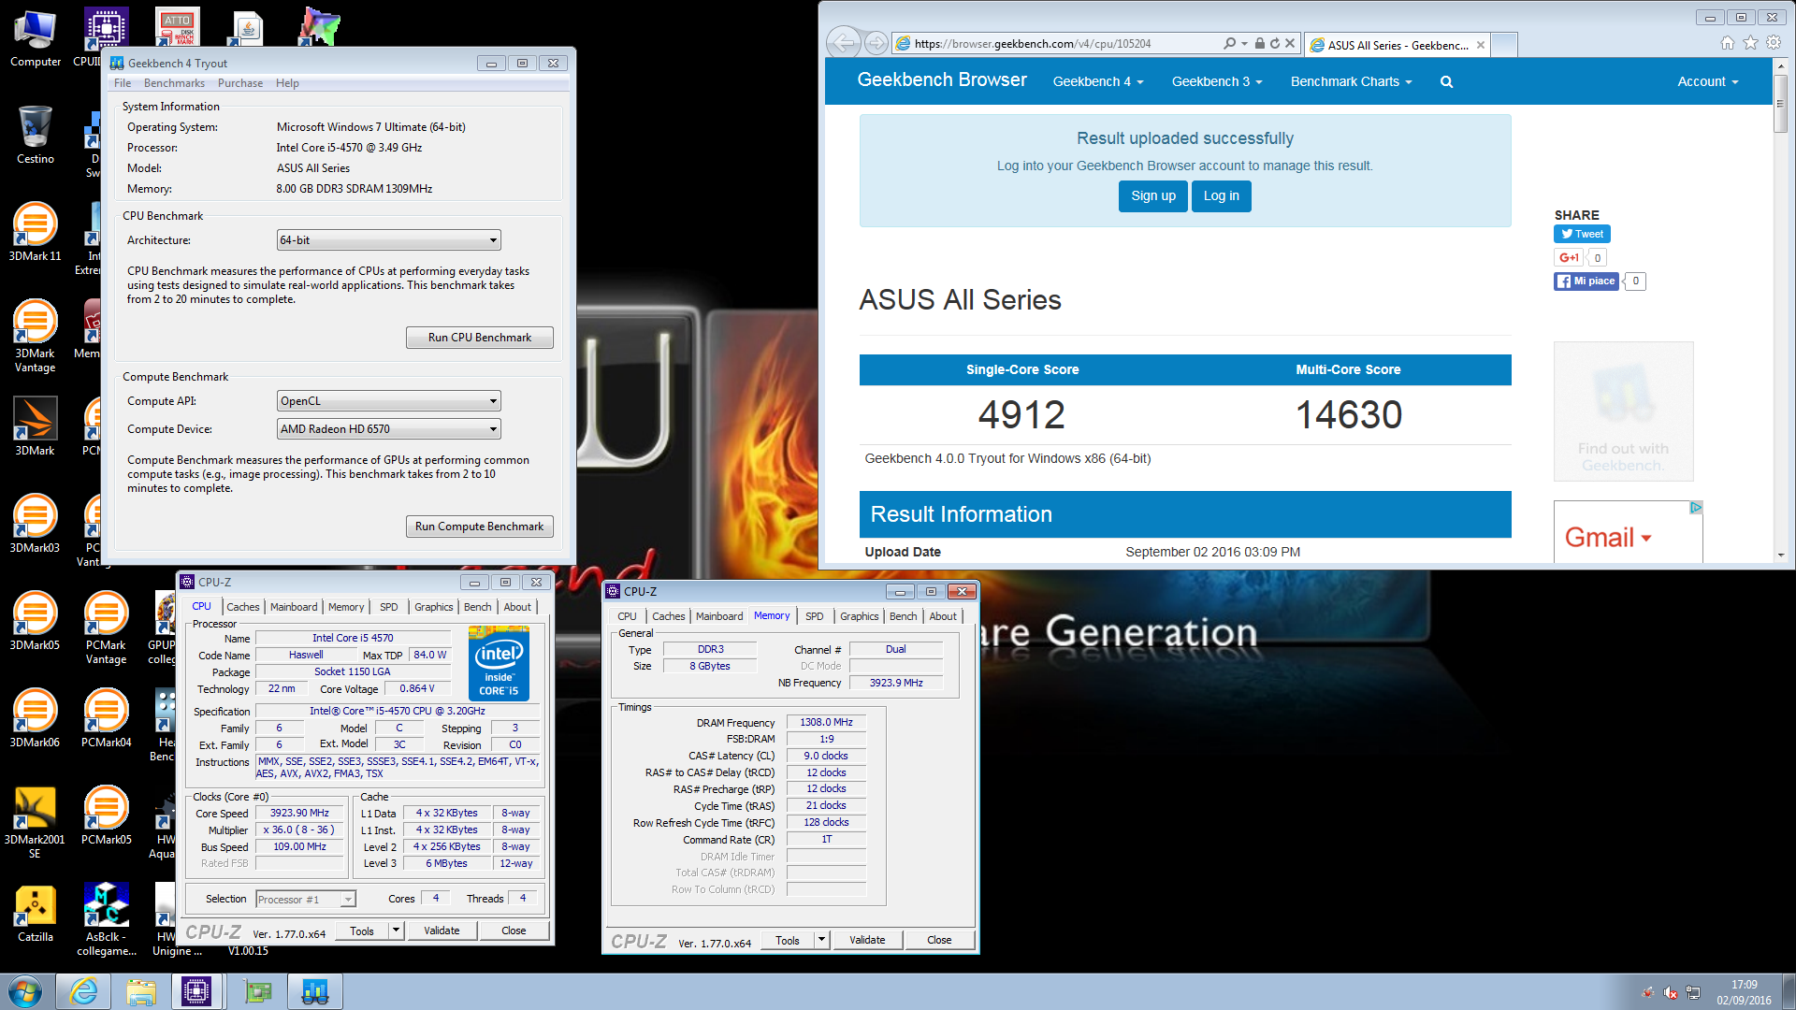The width and height of the screenshot is (1796, 1010).
Task: Open the Purchase menu in Geekbench
Action: point(240,83)
